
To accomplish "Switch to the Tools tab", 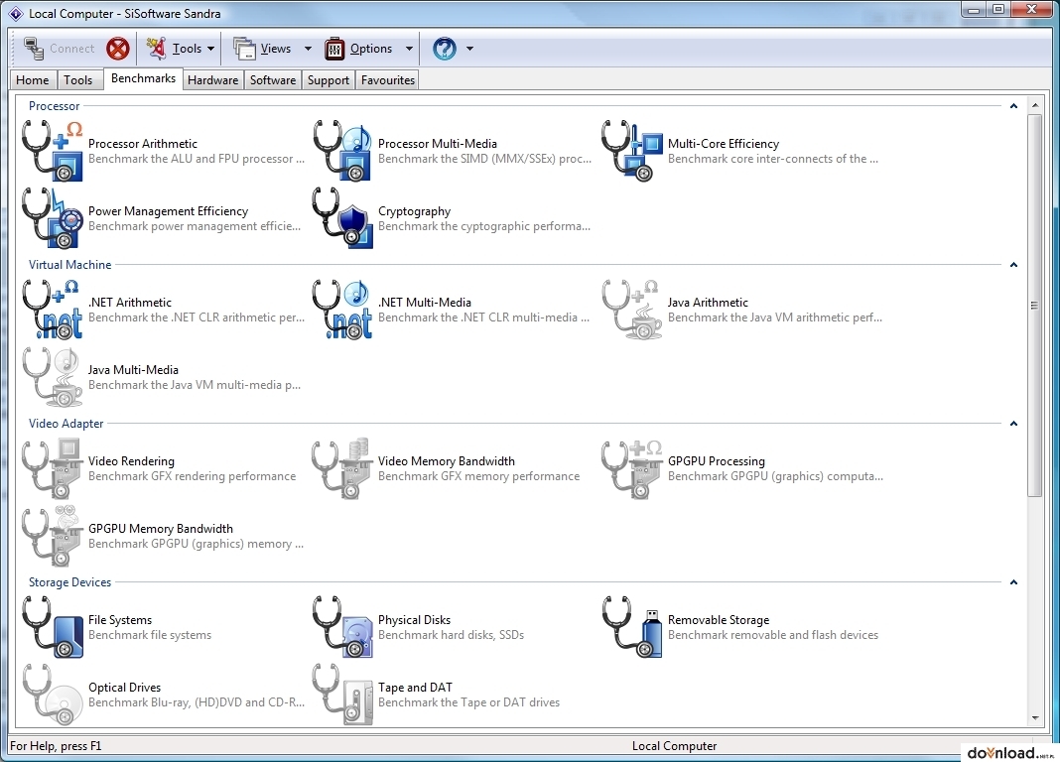I will point(78,79).
